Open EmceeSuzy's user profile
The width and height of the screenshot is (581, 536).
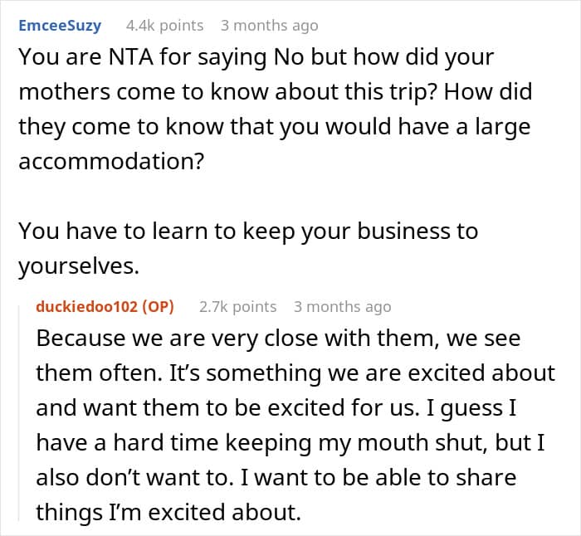(60, 26)
